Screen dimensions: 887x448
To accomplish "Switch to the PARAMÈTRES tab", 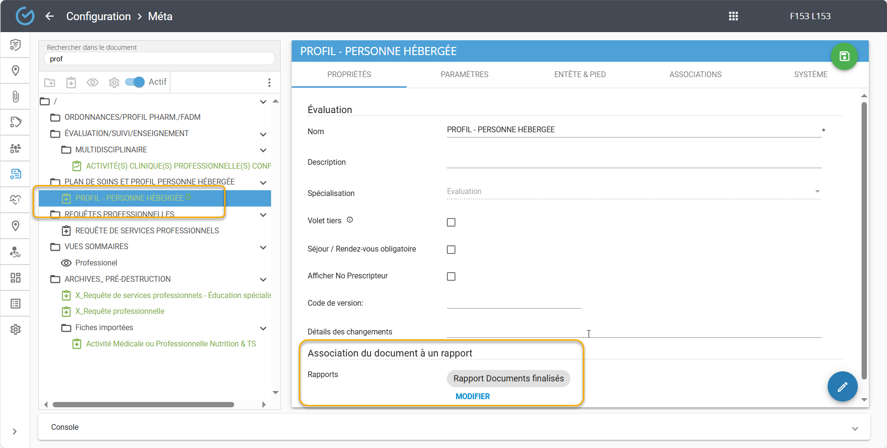I will coord(464,74).
